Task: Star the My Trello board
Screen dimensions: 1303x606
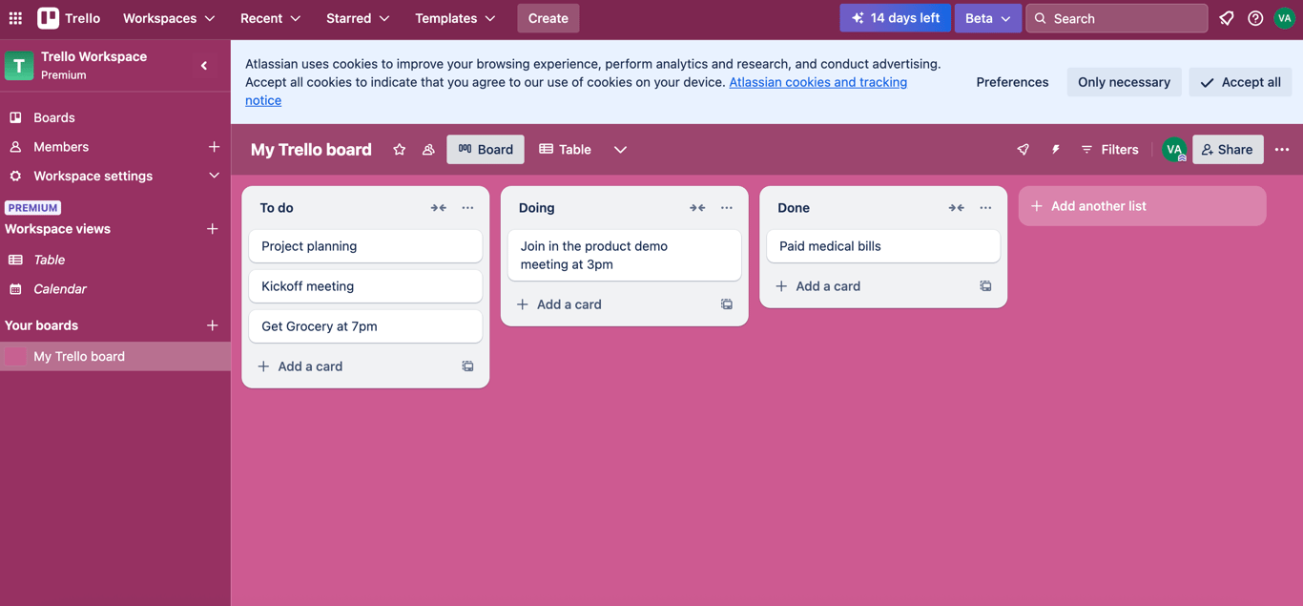Action: pos(400,150)
